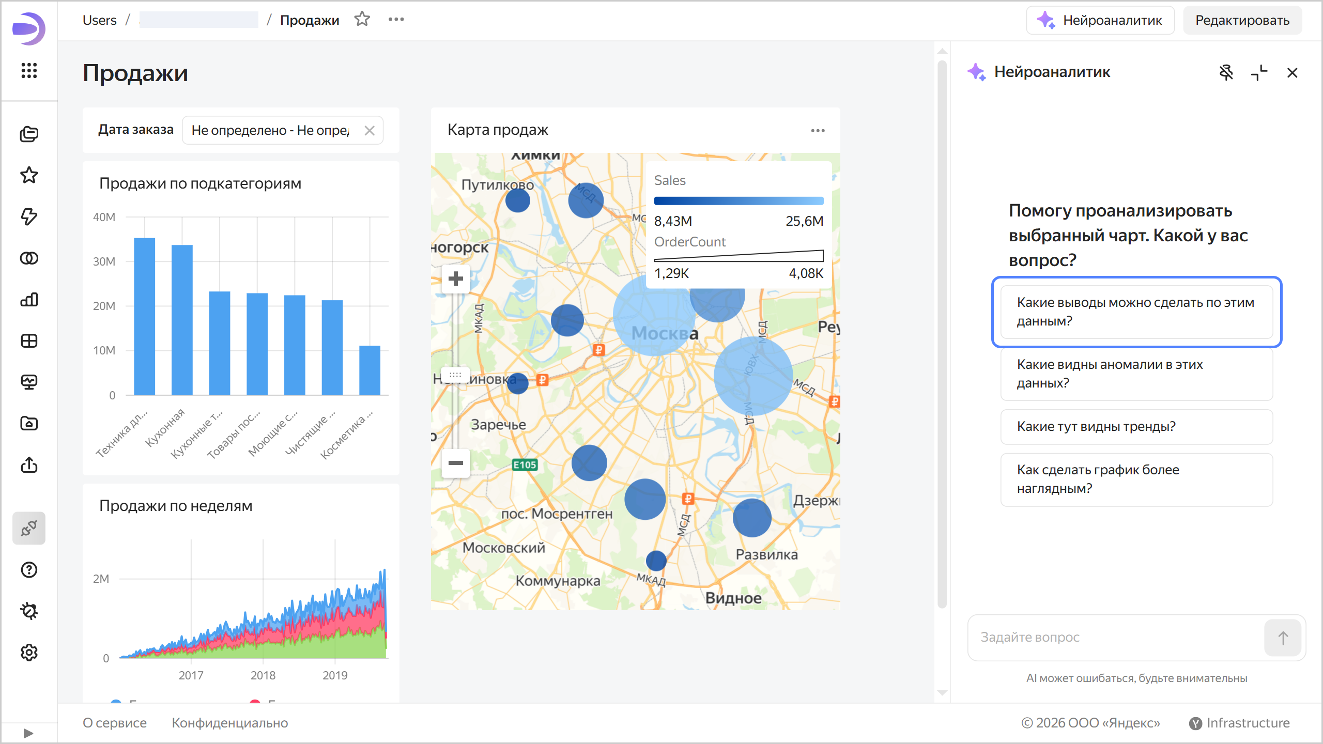
Task: Open the datasets overlapping circles icon
Action: click(x=29, y=258)
